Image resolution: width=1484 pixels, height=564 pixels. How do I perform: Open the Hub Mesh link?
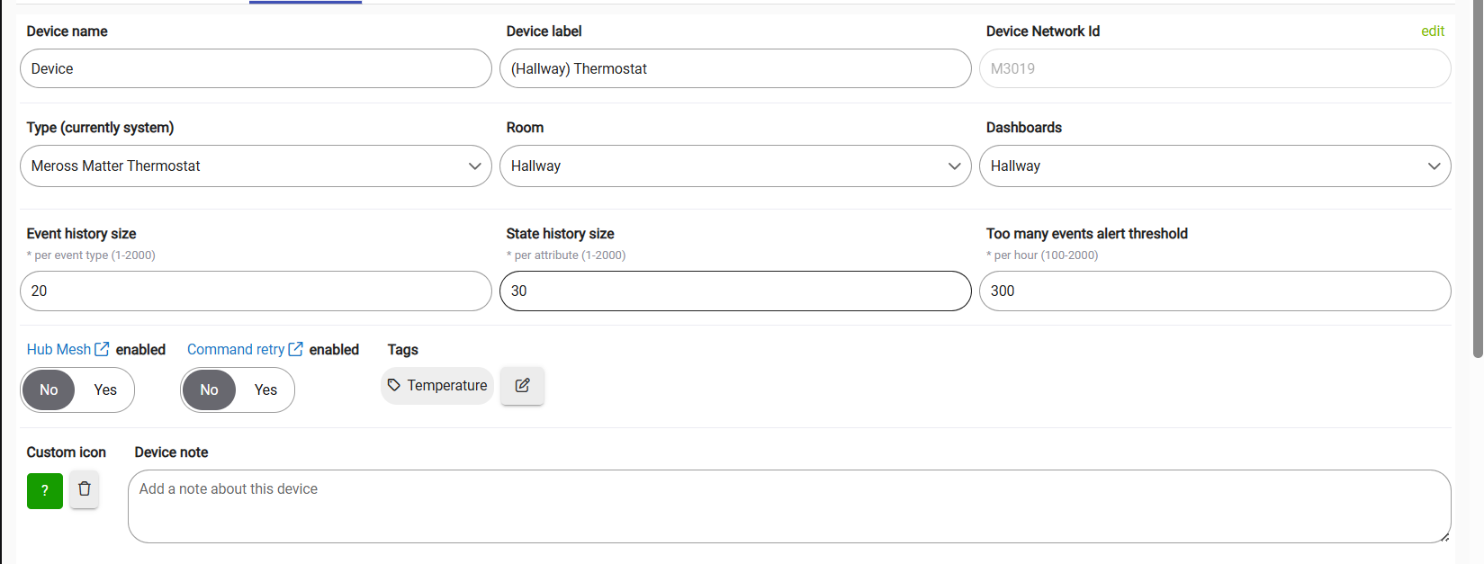coord(58,349)
